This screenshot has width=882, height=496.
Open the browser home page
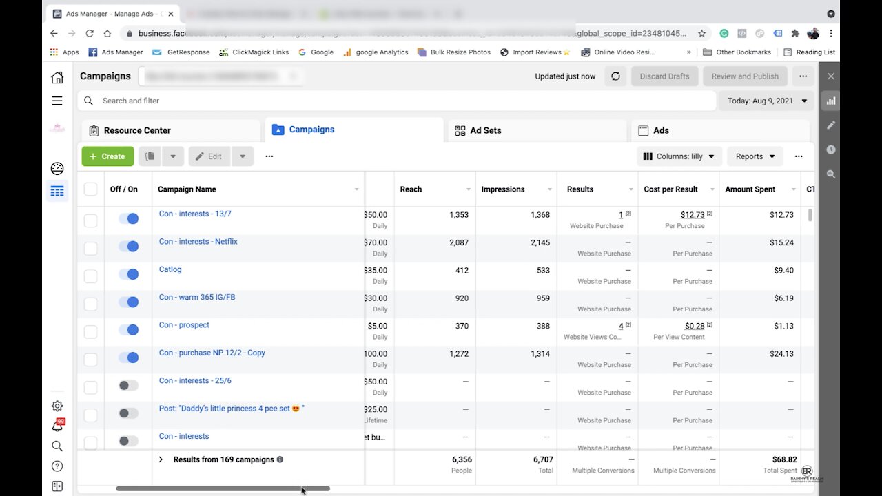107,33
